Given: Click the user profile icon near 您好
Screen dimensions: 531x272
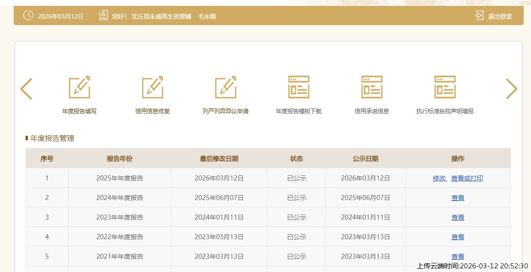Looking at the screenshot, I should point(103,15).
